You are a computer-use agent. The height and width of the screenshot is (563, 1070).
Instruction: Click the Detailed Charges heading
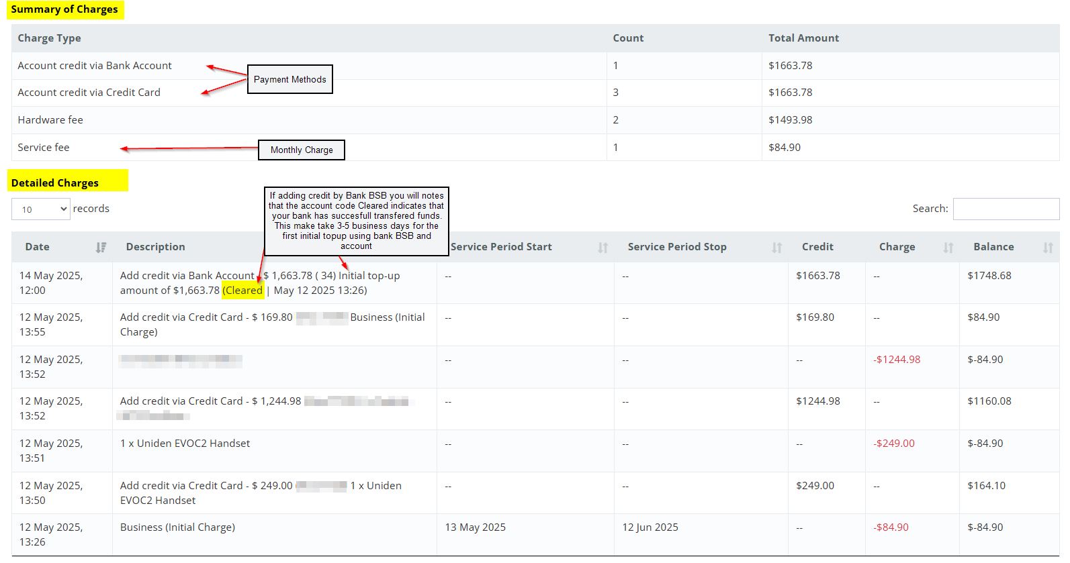pos(55,183)
